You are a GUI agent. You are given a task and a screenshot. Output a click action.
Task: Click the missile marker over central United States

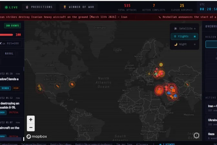click(57, 86)
